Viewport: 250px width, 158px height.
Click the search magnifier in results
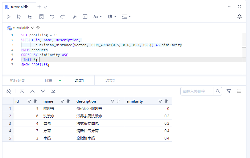(218, 91)
